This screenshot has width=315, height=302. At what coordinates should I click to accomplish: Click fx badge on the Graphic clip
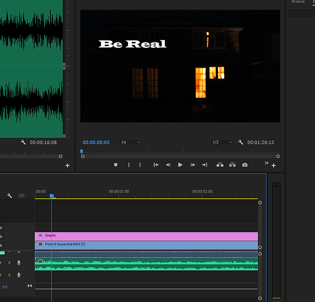coord(40,235)
